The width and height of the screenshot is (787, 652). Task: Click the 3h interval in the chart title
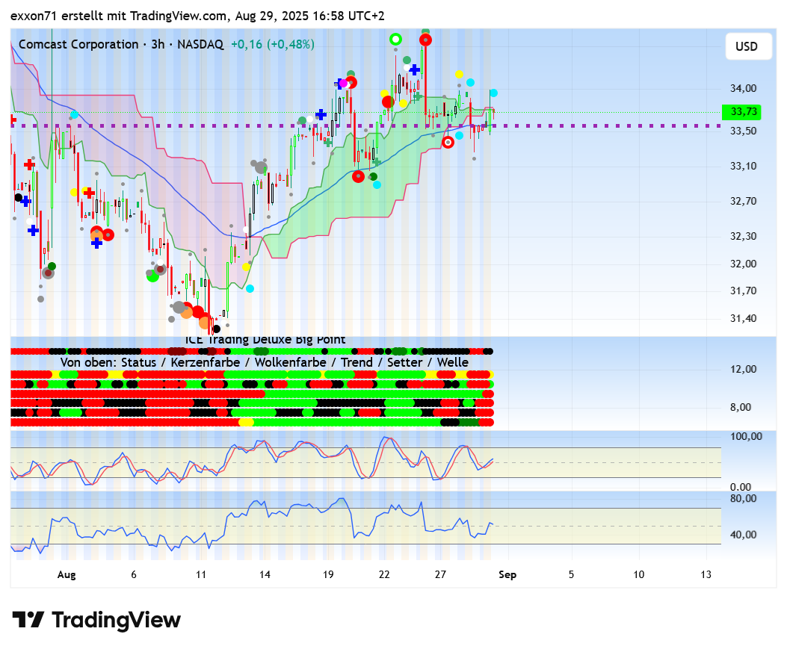tap(157, 45)
